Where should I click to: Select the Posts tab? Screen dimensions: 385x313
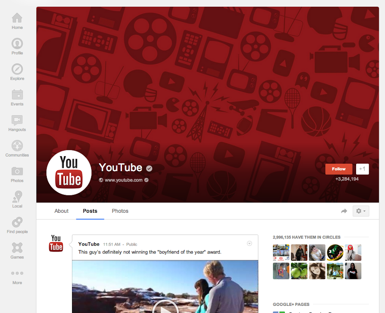90,211
